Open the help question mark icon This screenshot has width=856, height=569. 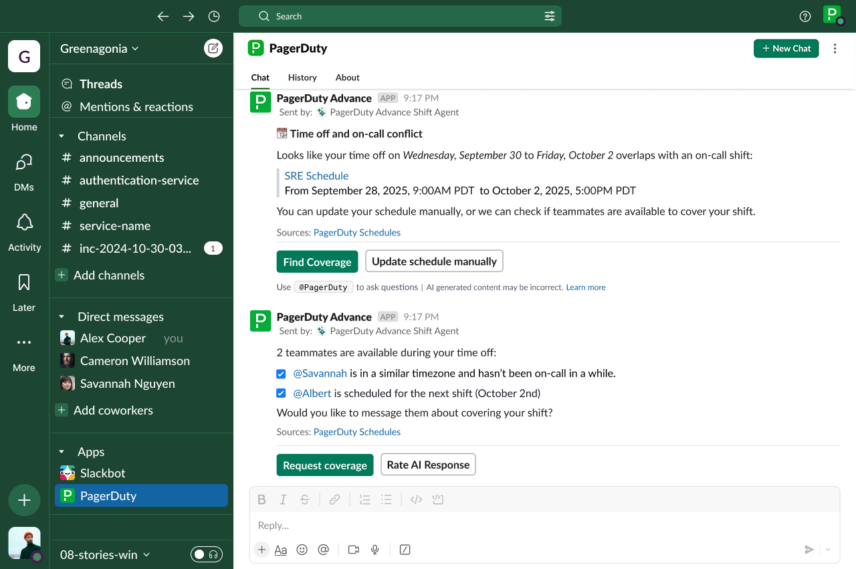coord(805,16)
